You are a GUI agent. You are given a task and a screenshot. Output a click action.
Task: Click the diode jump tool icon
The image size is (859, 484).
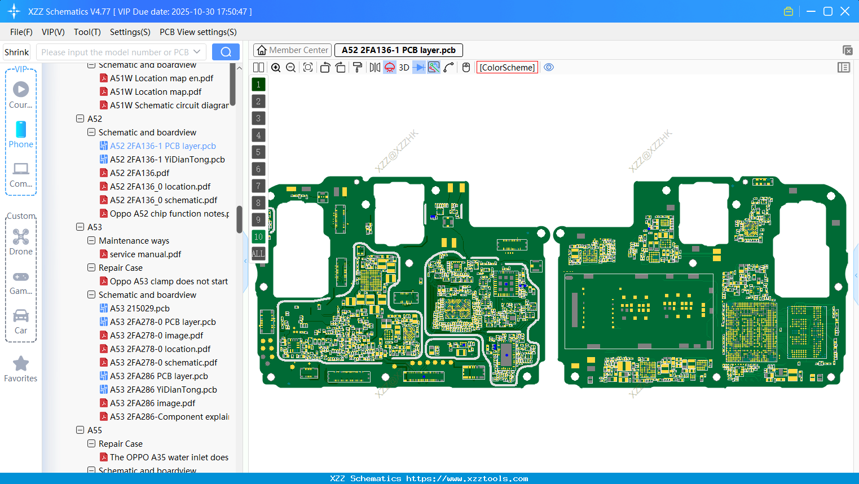point(418,67)
